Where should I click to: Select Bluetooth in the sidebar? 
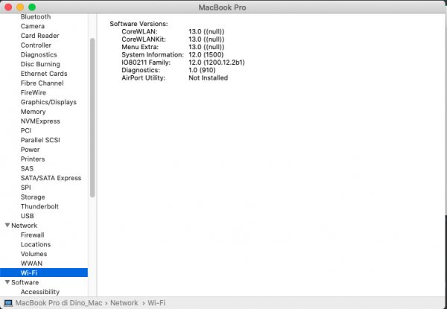[x=36, y=17]
